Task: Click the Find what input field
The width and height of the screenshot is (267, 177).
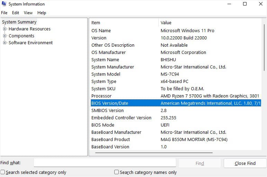Action: tap(105, 163)
